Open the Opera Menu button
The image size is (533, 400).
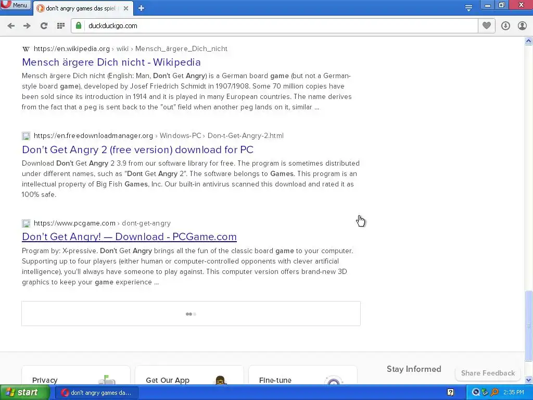point(16,5)
